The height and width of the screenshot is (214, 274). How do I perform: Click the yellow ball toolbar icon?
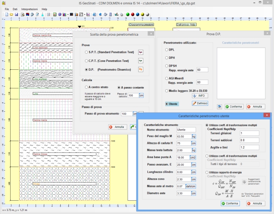(x=142, y=15)
